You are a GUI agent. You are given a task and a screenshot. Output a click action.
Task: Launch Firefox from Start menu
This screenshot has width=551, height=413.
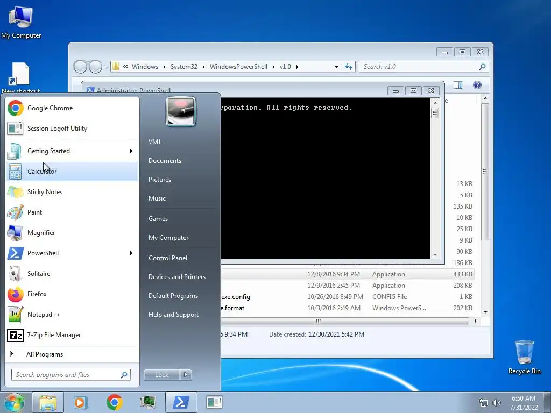(x=72, y=294)
